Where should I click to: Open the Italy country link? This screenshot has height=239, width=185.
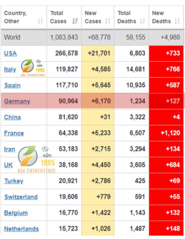[10, 69]
